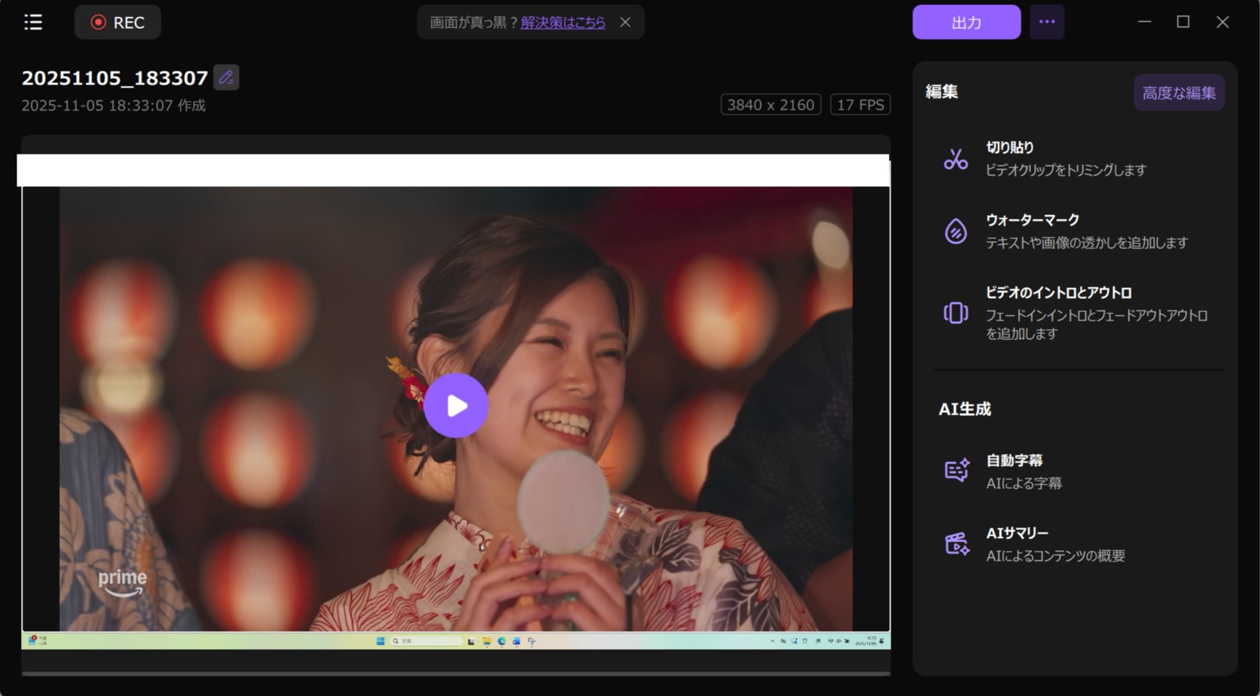Click the 17 FPS badge
The image size is (1260, 696).
point(860,104)
